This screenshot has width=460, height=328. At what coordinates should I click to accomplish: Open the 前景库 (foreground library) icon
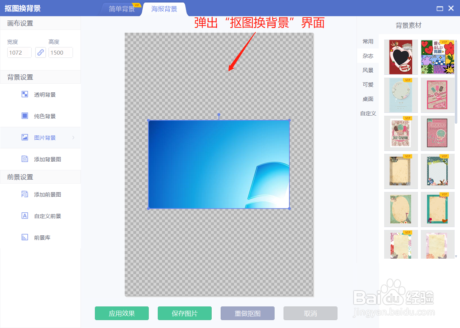(x=24, y=237)
